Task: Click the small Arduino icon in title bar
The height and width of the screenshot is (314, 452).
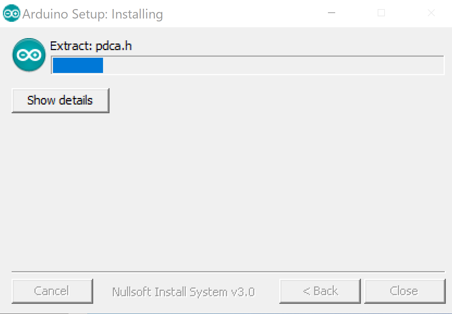Action: (12, 14)
